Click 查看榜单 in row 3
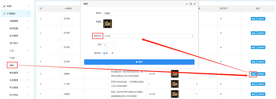276x99 pixels. tap(261, 47)
